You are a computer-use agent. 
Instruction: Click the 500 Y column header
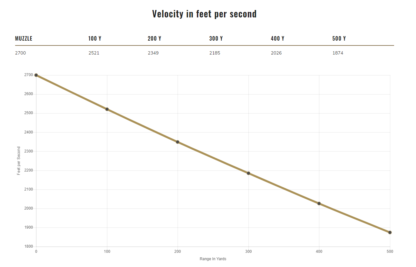tap(339, 39)
